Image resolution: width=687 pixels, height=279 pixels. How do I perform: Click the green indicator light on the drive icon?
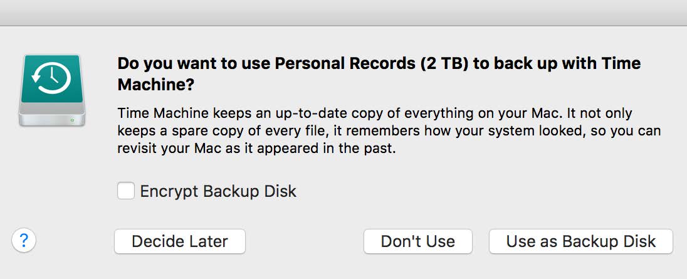tap(75, 117)
